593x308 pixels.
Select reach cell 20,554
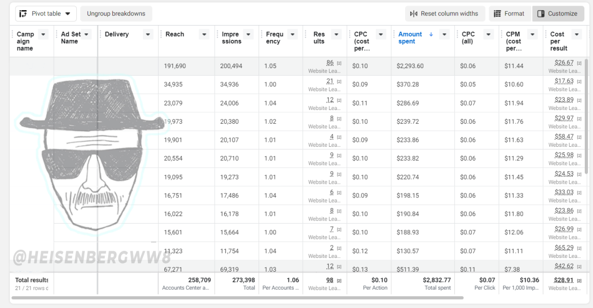(186, 159)
